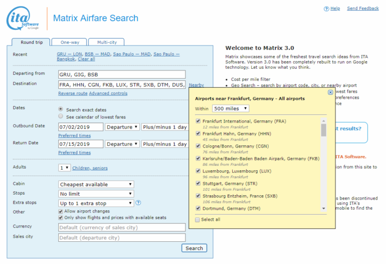Close the nearby airports popup
This screenshot has width=386, height=264.
coord(331,92)
